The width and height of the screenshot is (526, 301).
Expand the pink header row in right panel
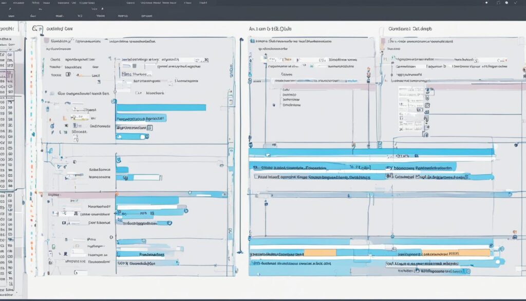[x=452, y=87]
